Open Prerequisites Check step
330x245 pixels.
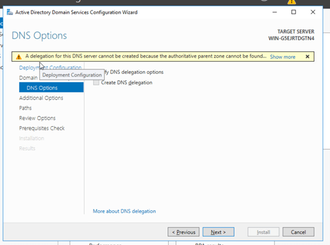point(41,128)
